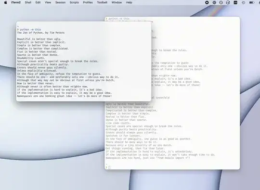Click "Special cases aren't special enough" line

(58, 61)
